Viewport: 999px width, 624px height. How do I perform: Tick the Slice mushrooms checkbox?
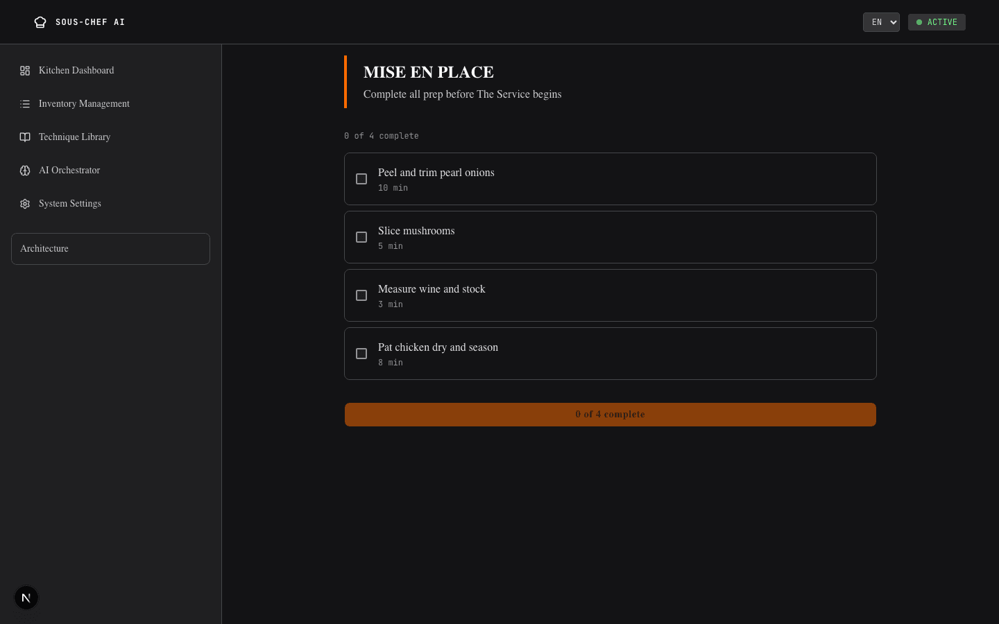(x=361, y=237)
